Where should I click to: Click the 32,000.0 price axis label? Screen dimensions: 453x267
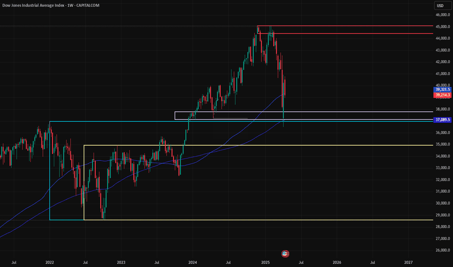pyautogui.click(x=443, y=180)
